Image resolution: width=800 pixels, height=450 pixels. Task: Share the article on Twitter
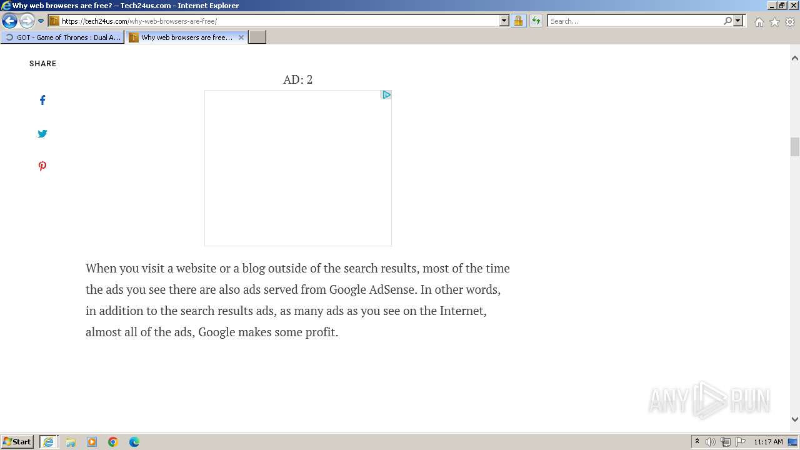[42, 133]
